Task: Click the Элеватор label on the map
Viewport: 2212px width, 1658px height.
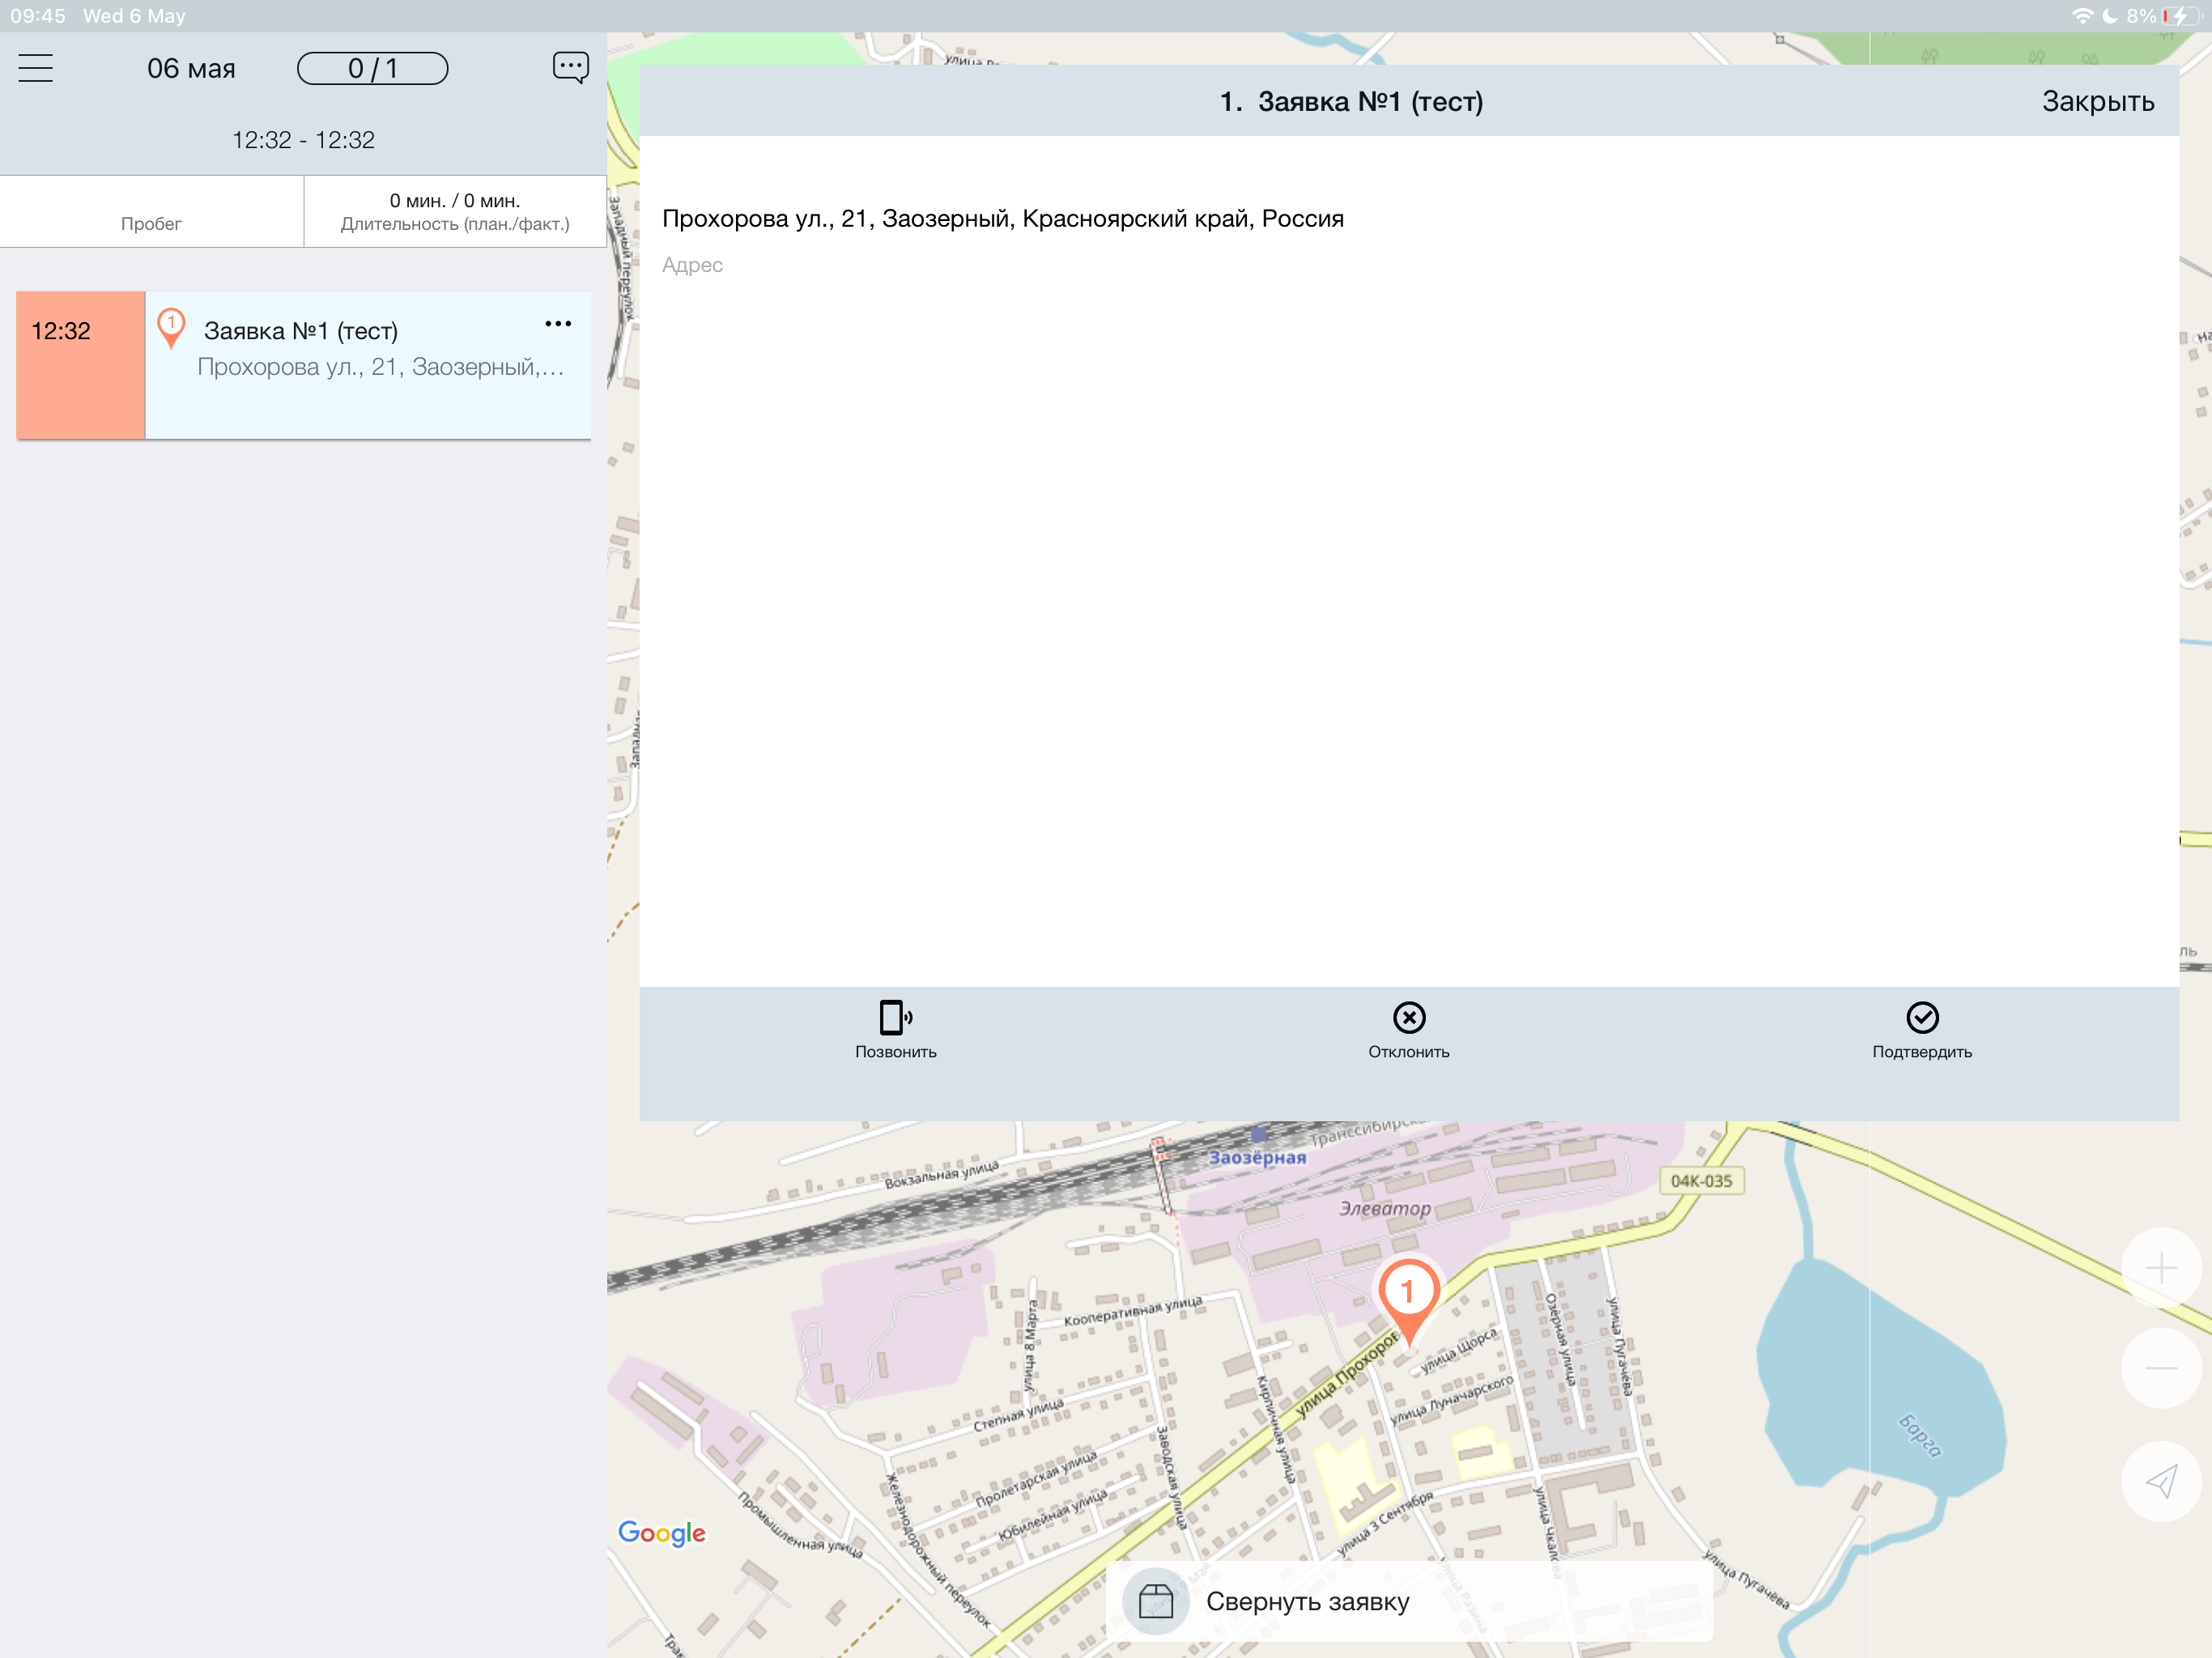Action: click(1385, 1208)
